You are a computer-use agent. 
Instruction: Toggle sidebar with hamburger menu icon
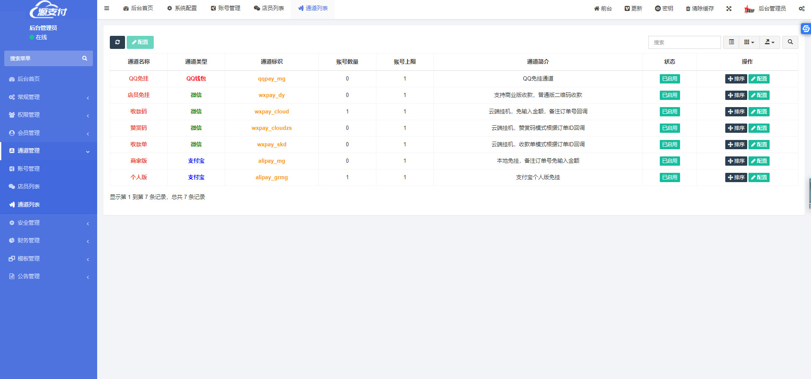[x=107, y=8]
